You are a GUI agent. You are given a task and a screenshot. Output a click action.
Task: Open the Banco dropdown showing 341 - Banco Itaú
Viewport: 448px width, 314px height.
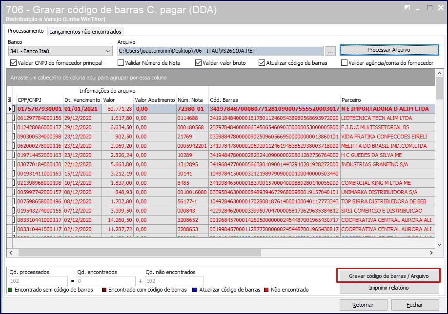point(60,51)
